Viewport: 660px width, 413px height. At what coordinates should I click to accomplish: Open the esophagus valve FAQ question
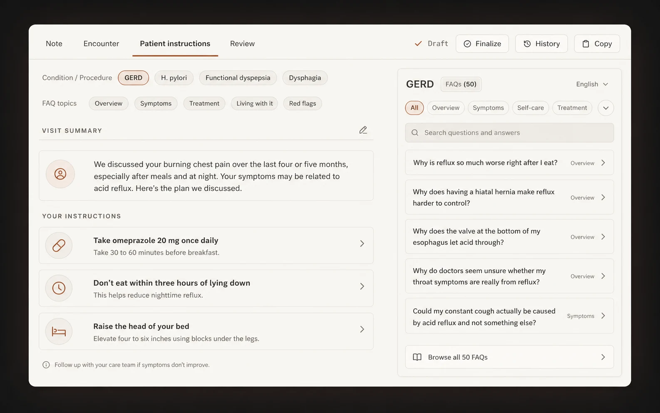point(509,237)
